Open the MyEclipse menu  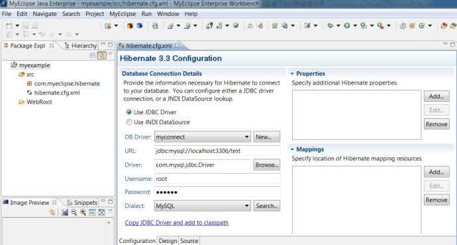[x=123, y=14]
